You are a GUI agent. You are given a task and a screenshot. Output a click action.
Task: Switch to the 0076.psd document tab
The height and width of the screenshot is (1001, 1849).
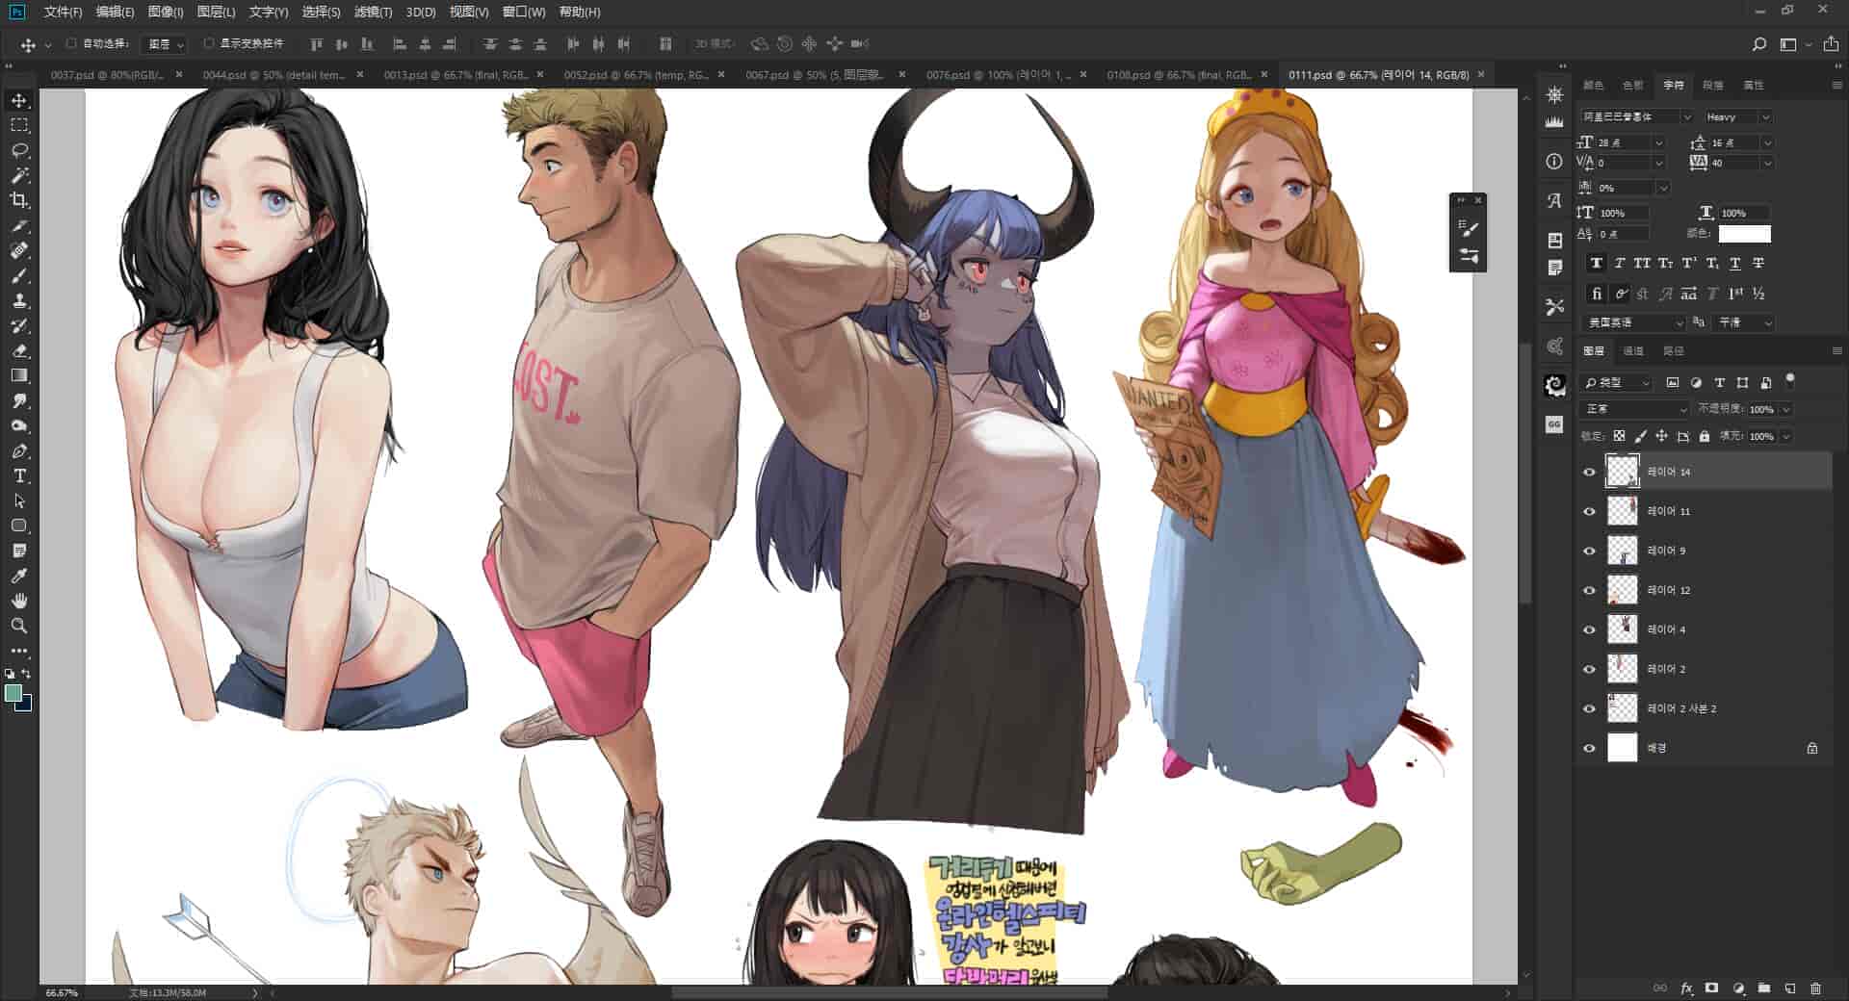click(998, 74)
